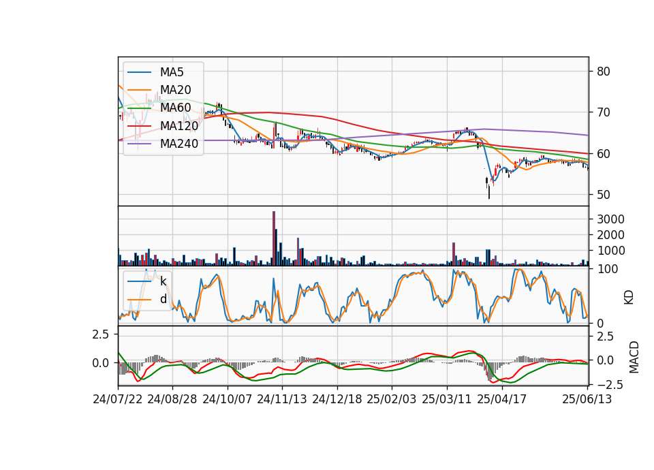Click the volume axis value 1000
This screenshot has height=470, width=654.
tap(610, 251)
